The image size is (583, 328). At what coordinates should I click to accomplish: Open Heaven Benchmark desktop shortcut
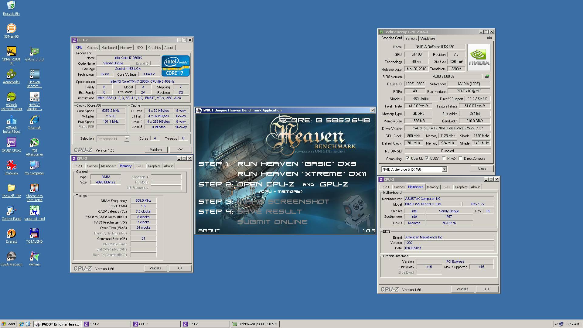pyautogui.click(x=34, y=78)
